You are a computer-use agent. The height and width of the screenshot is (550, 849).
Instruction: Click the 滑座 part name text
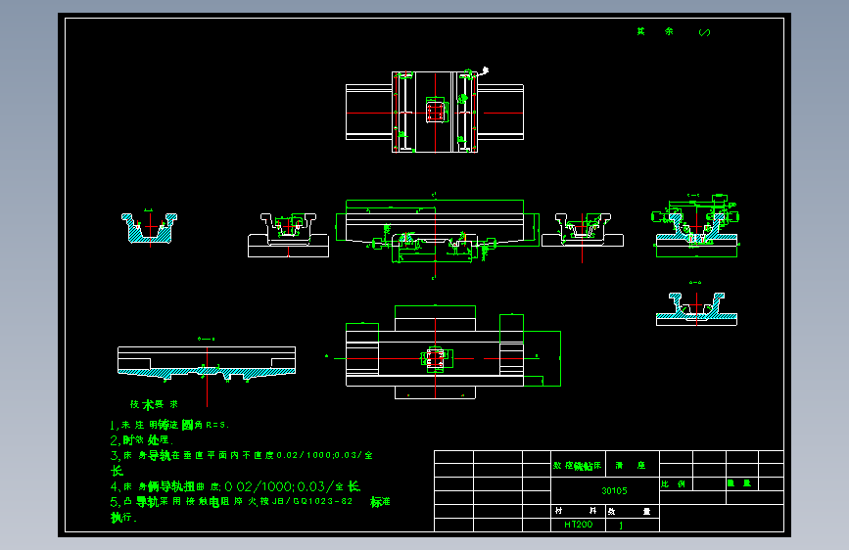[x=631, y=466]
